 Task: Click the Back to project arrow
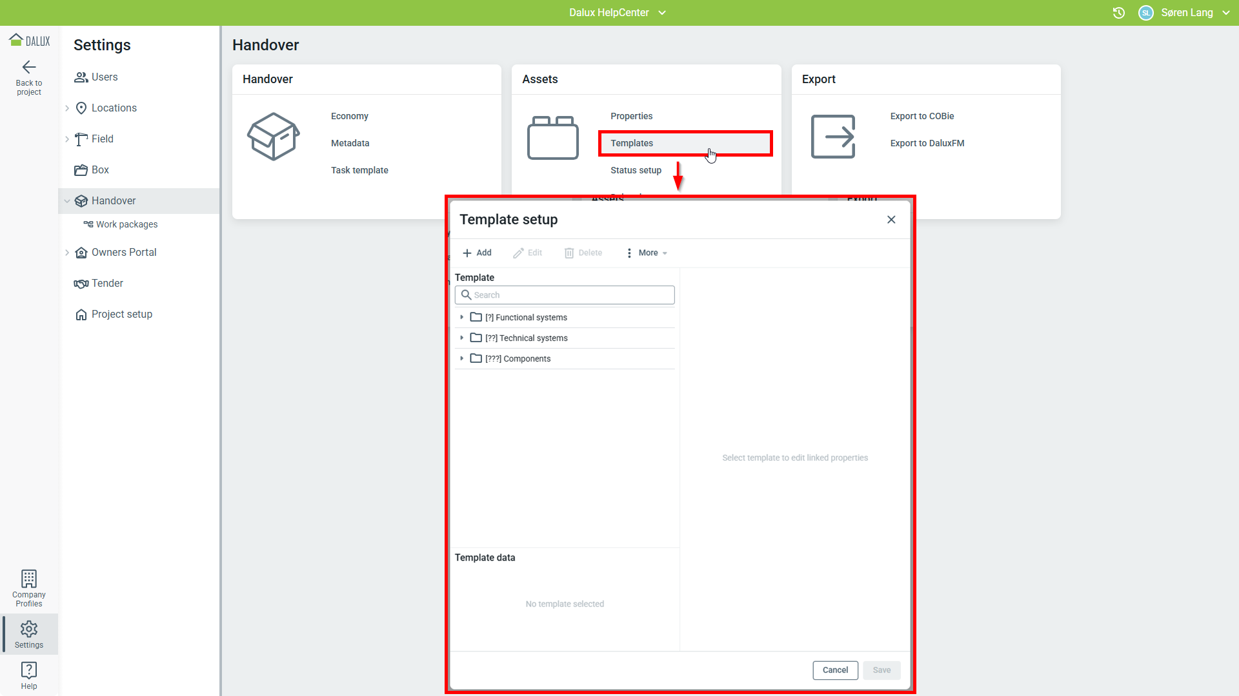[x=29, y=67]
